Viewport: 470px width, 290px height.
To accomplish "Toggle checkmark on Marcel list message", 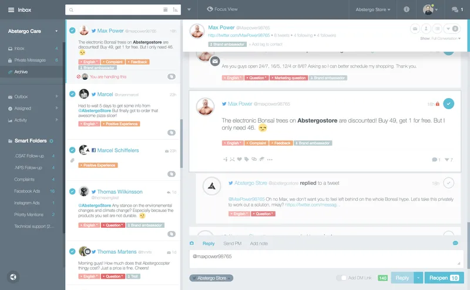I will 72,94.
